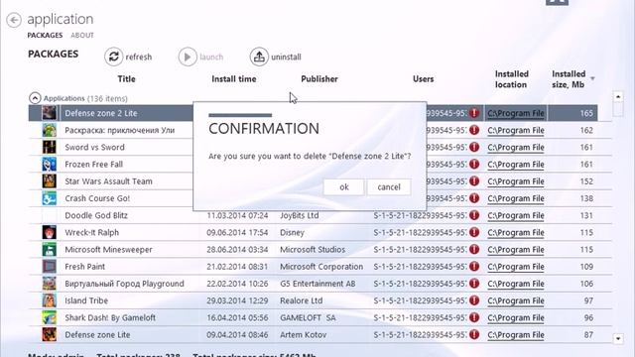Open install location link for Doodle God Blitz
This screenshot has height=357, width=635.
516,216
